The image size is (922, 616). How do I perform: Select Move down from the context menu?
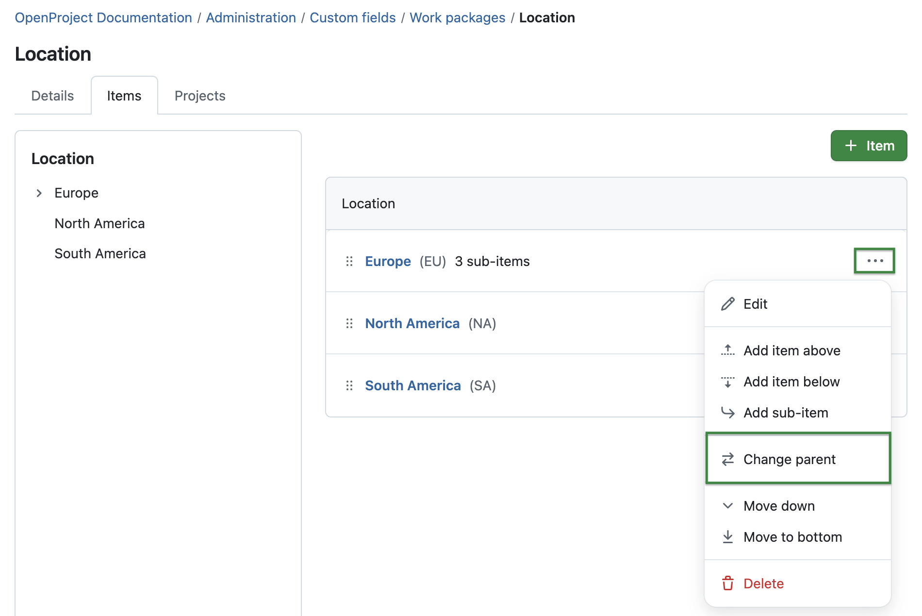tap(778, 505)
